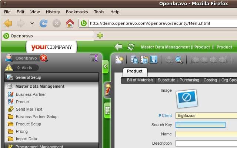Go to the last record arrow icon

pyautogui.click(x=223, y=60)
